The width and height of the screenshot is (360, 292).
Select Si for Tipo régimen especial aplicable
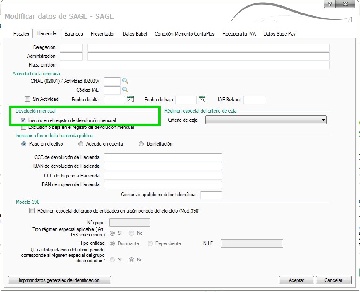click(112, 233)
